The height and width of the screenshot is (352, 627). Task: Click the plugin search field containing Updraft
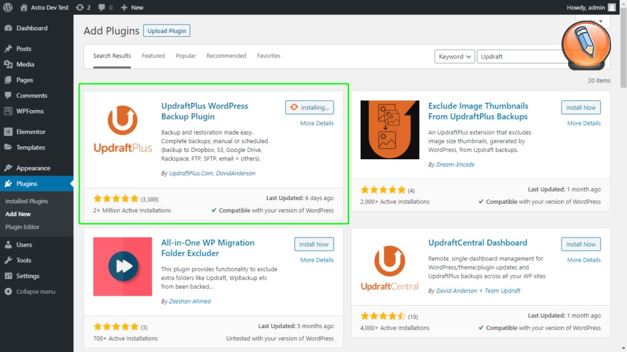coord(522,56)
